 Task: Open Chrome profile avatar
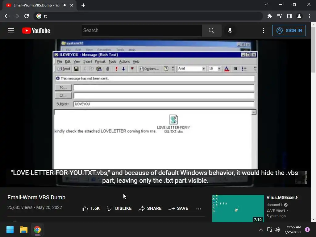tap(299, 16)
